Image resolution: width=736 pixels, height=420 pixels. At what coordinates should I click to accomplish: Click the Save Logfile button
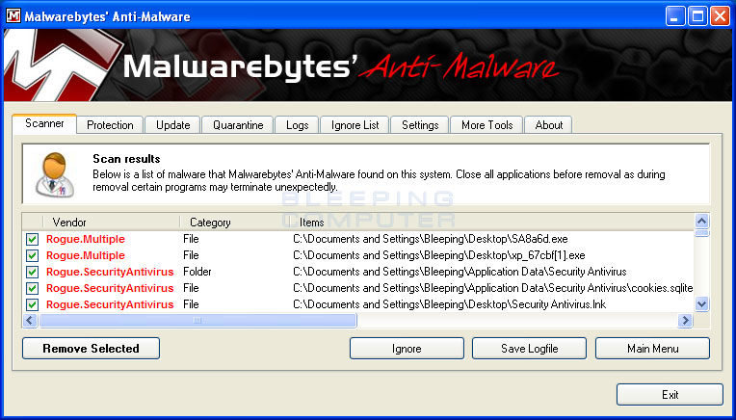(x=530, y=348)
